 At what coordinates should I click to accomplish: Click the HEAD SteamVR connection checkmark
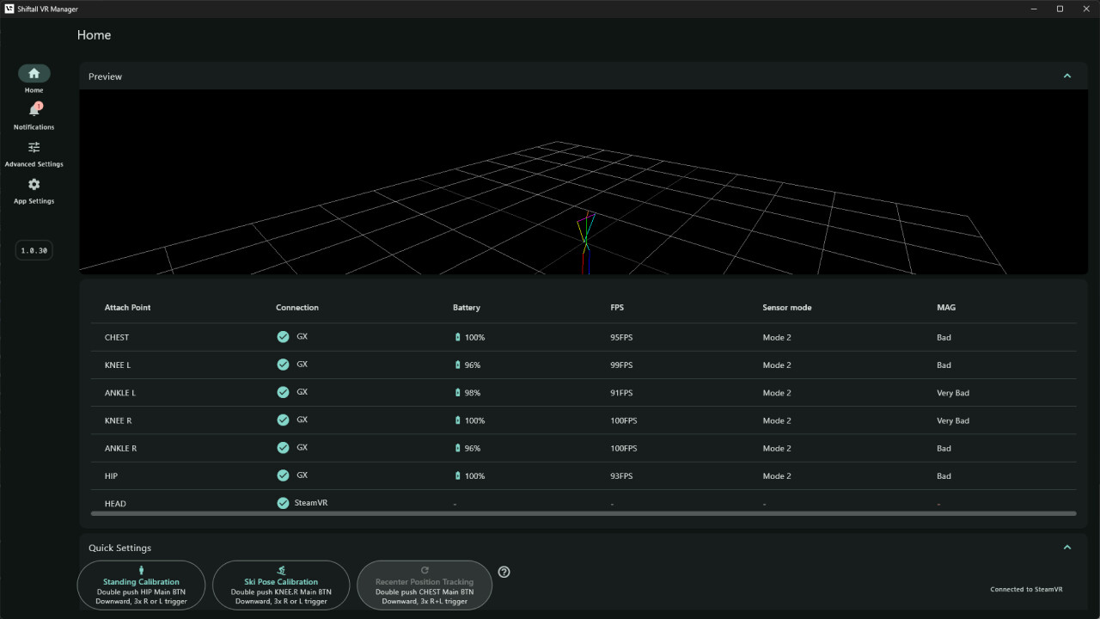pos(283,503)
